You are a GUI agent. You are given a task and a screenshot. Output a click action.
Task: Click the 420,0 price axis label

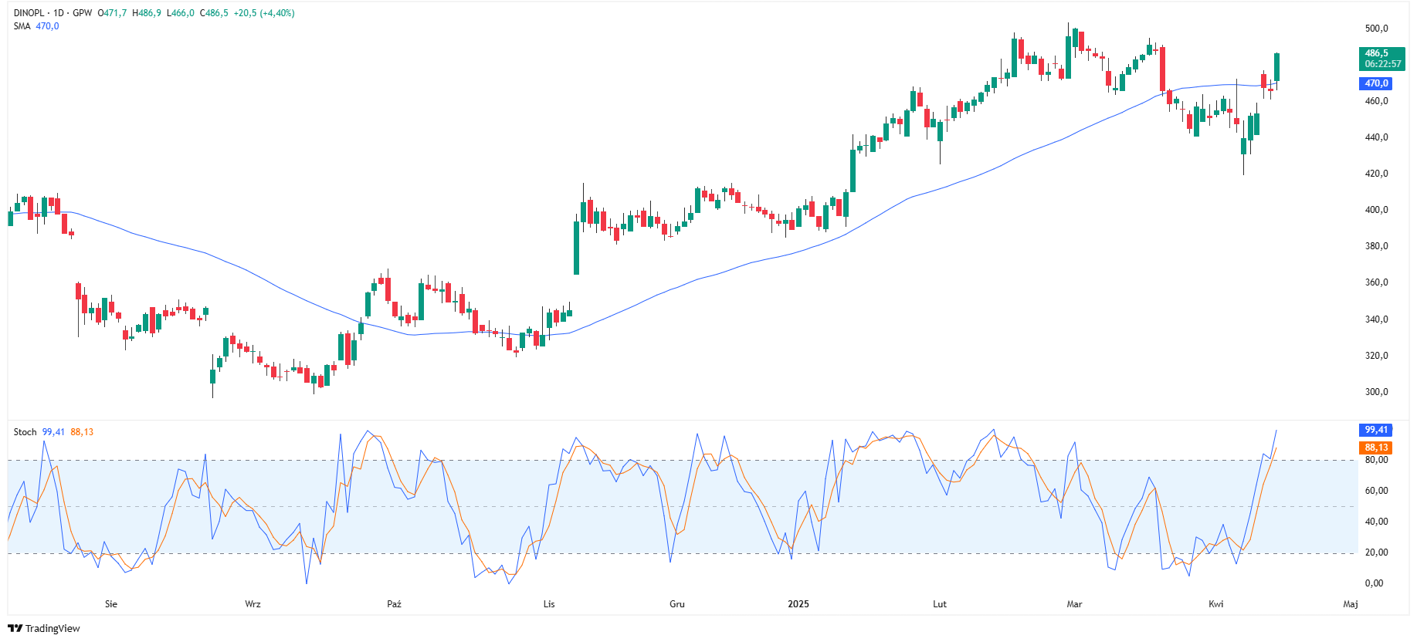pos(1376,174)
